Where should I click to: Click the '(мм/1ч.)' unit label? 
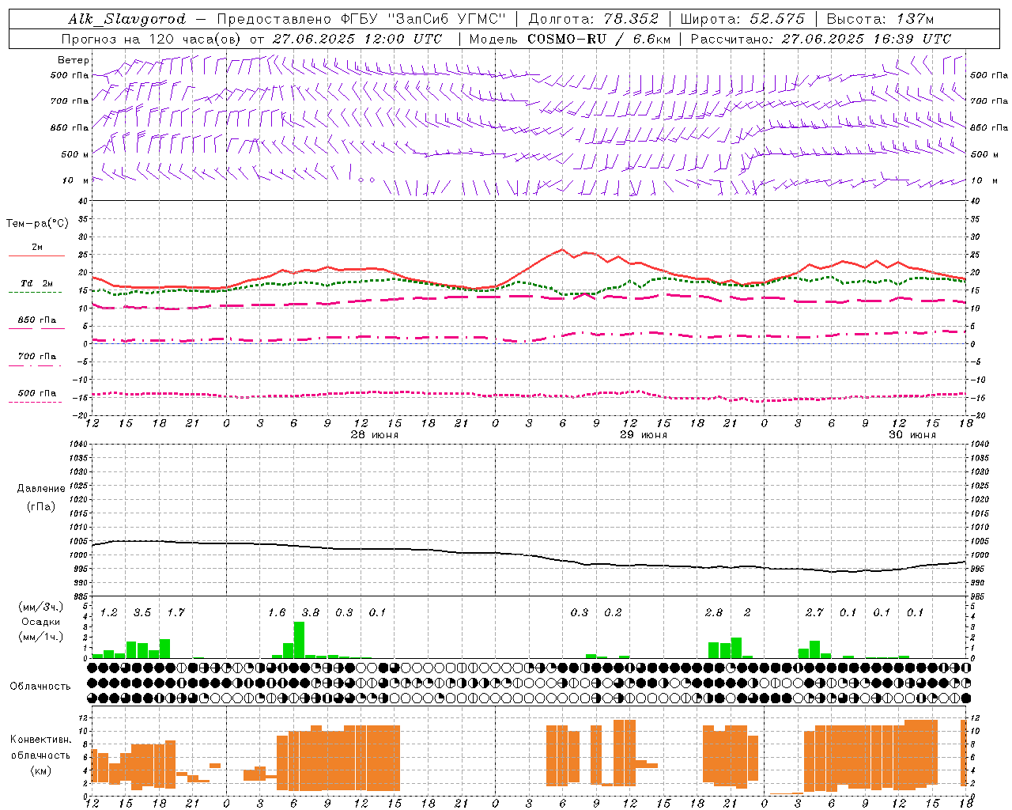coord(40,638)
